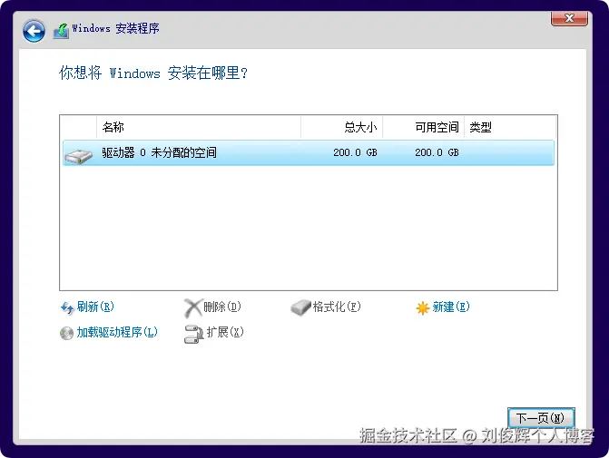Image resolution: width=609 pixels, height=458 pixels.
Task: Click the star icon next to 新建
Action: point(423,308)
